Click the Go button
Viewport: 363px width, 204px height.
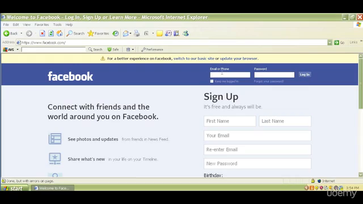pos(339,42)
